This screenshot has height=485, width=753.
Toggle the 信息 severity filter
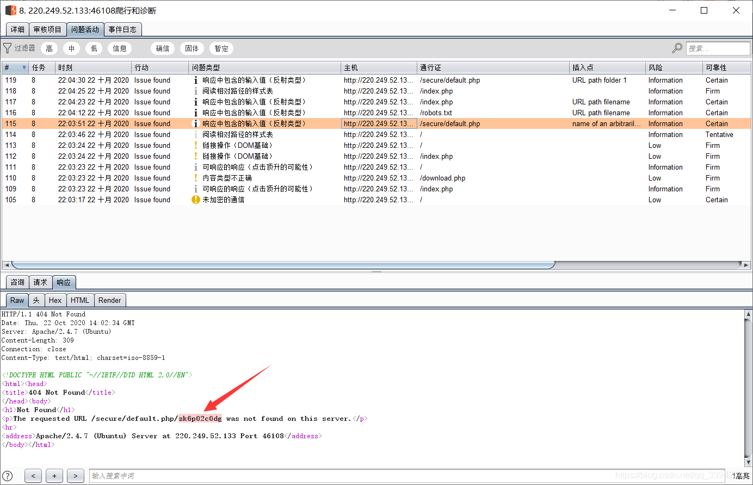[x=120, y=48]
